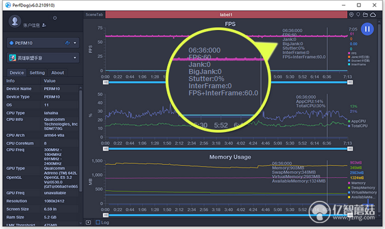
Task: Click the location pin icon in top toolbar
Action: pyautogui.click(x=351, y=14)
